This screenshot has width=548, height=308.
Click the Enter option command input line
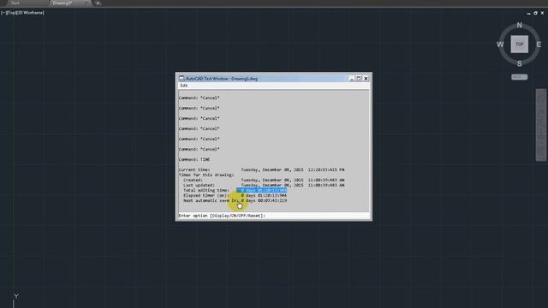click(x=274, y=216)
